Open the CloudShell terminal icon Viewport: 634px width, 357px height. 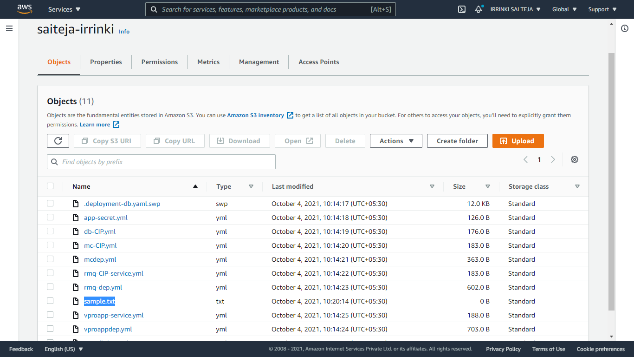click(x=462, y=9)
